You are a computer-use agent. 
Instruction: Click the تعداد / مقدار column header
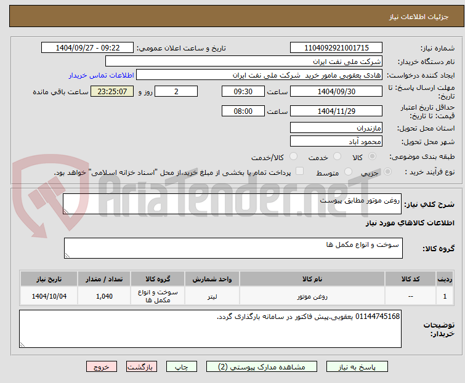[x=104, y=279]
